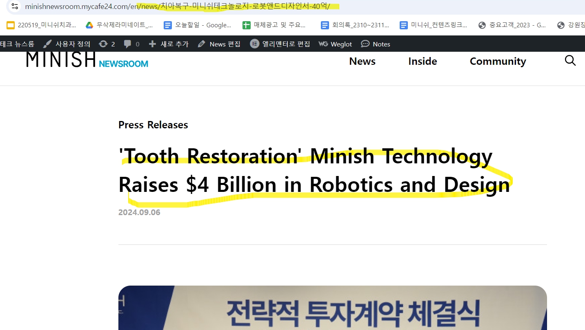
Task: Click the site information icon in address bar
Action: click(15, 7)
